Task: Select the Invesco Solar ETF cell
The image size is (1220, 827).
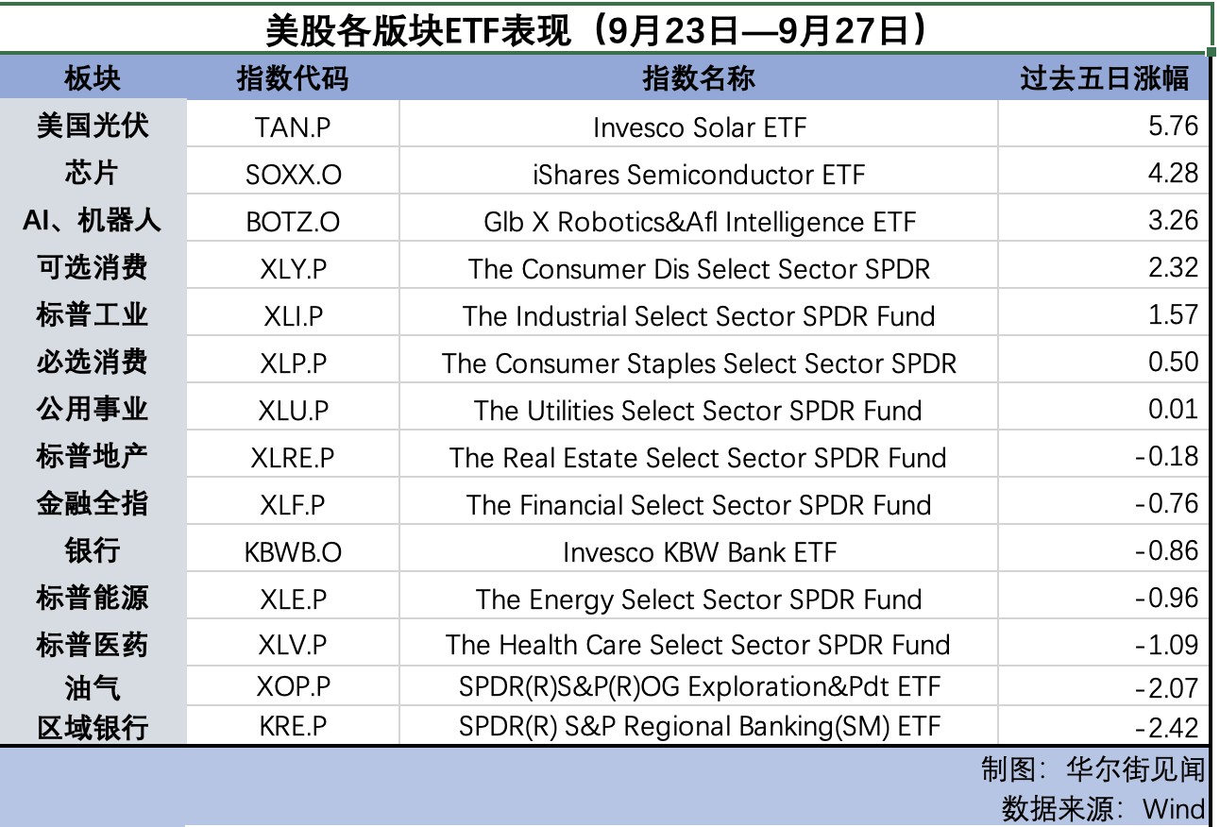Action: coord(698,127)
